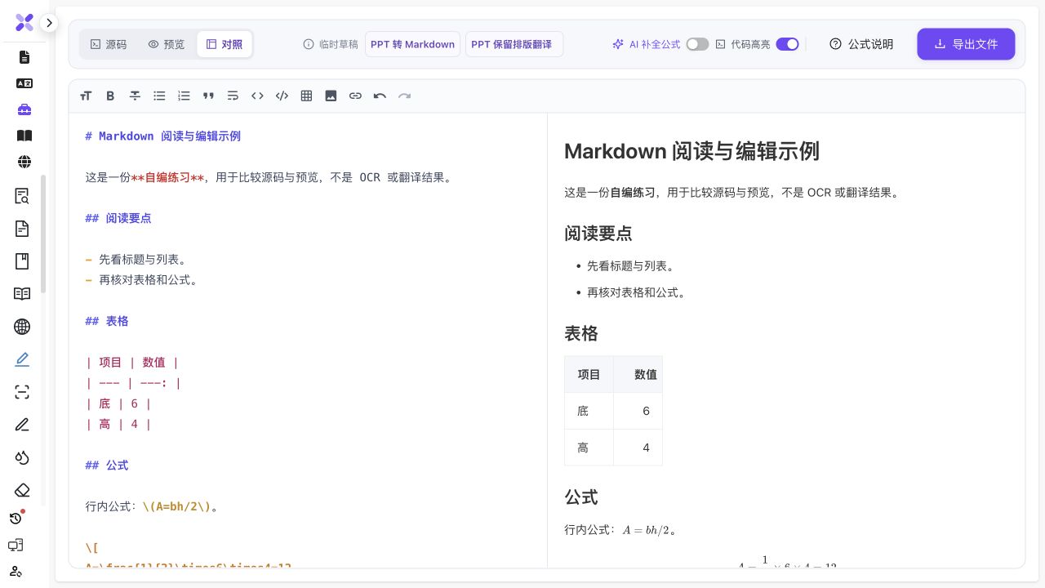Open the heading size tool

(86, 96)
